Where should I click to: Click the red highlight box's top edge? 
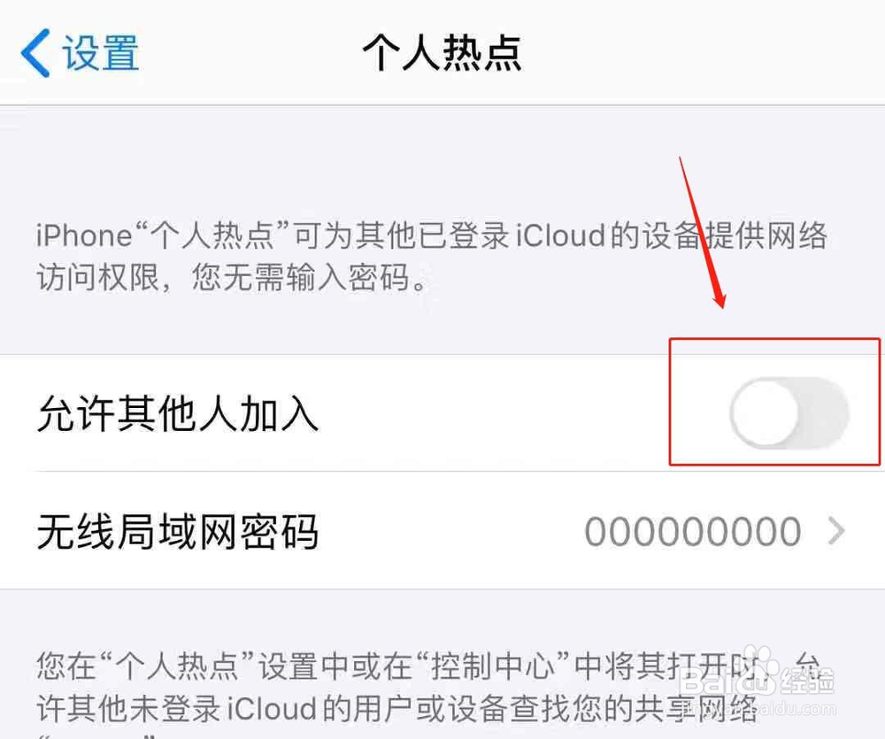click(x=774, y=339)
